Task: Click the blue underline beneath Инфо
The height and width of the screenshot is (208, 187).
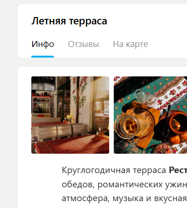Action: tap(42, 57)
